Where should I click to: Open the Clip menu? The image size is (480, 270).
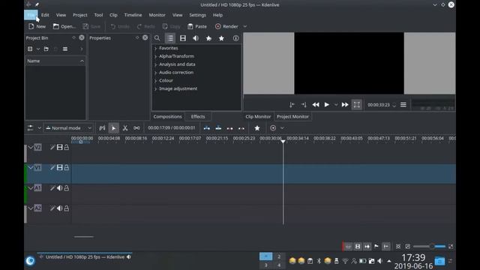click(x=113, y=15)
